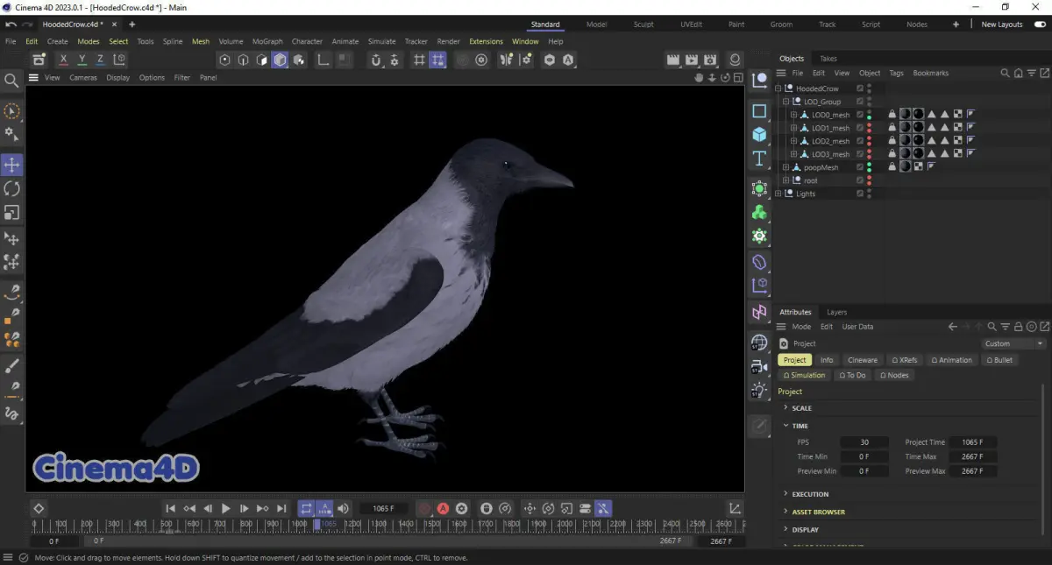Click the Autokeying button in timeline
The width and height of the screenshot is (1052, 565).
pos(443,508)
